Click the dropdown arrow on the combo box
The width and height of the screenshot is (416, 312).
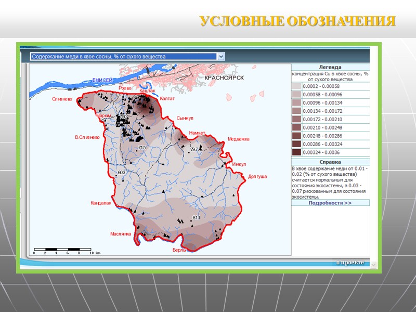coord(222,56)
